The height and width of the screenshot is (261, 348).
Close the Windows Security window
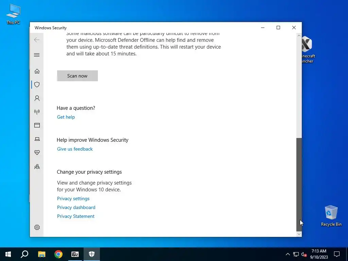pos(294,28)
